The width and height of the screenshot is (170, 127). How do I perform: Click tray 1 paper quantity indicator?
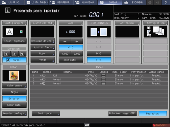pos(103,76)
